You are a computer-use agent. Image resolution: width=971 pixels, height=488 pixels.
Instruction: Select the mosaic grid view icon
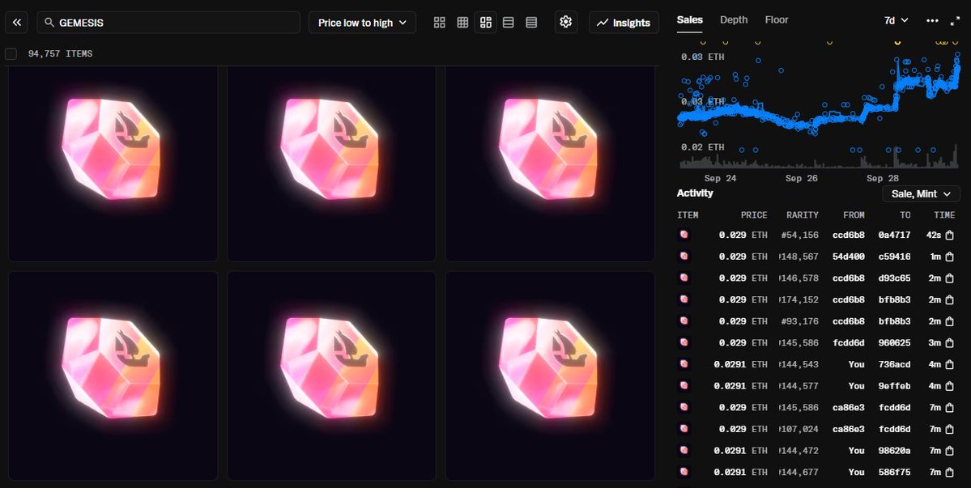click(486, 23)
